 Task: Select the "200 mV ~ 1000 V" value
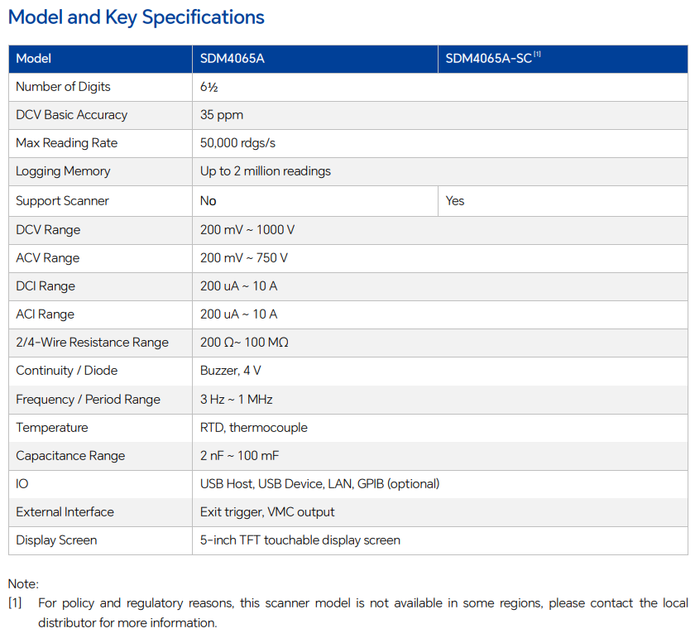(x=247, y=230)
